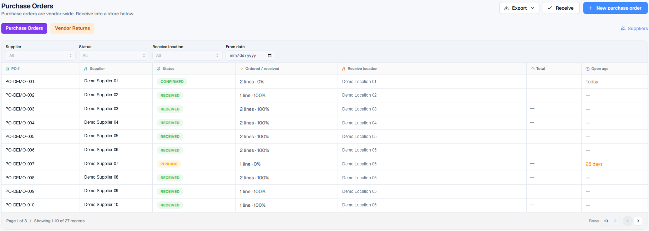Click the "28 days" open age value
The width and height of the screenshot is (649, 231).
pos(594,164)
